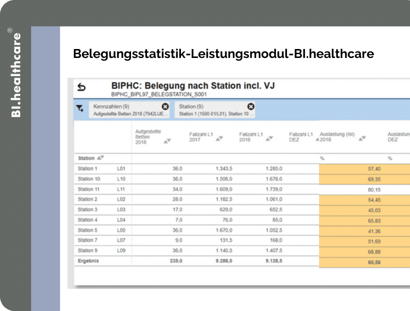Sort by Fallzahl L1 DEZ column
Viewport: 410px width, 311px height.
coord(317,139)
